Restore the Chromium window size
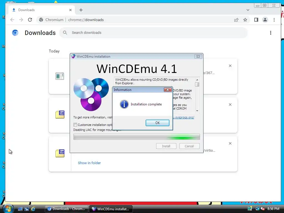Image resolution: width=284 pixels, height=213 pixels. click(265, 6)
